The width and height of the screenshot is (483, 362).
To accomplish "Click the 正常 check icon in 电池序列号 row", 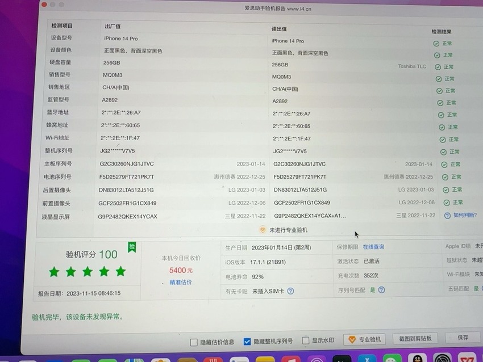I will (445, 177).
